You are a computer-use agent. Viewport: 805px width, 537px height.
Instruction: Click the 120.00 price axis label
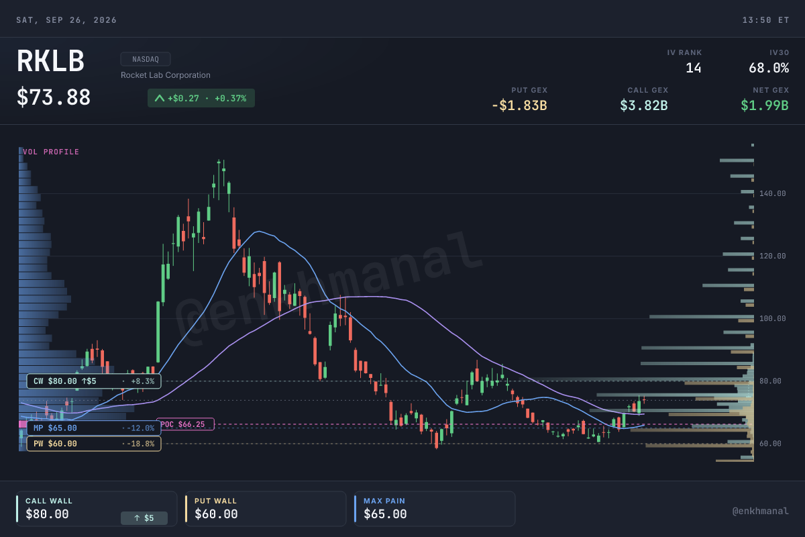coord(773,256)
